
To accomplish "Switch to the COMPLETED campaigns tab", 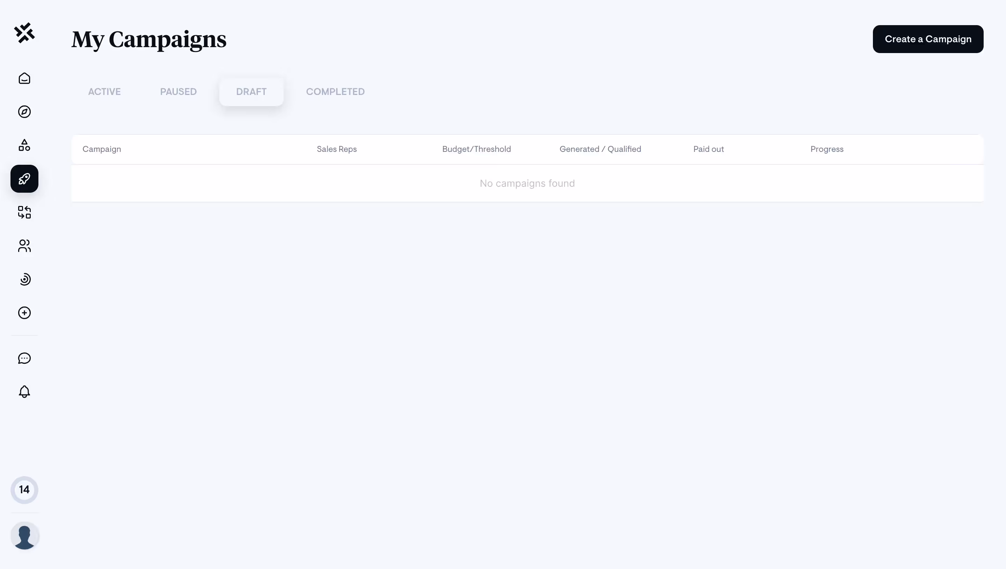I will tap(335, 91).
